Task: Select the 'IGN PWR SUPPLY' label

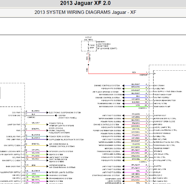Action: pos(161,98)
